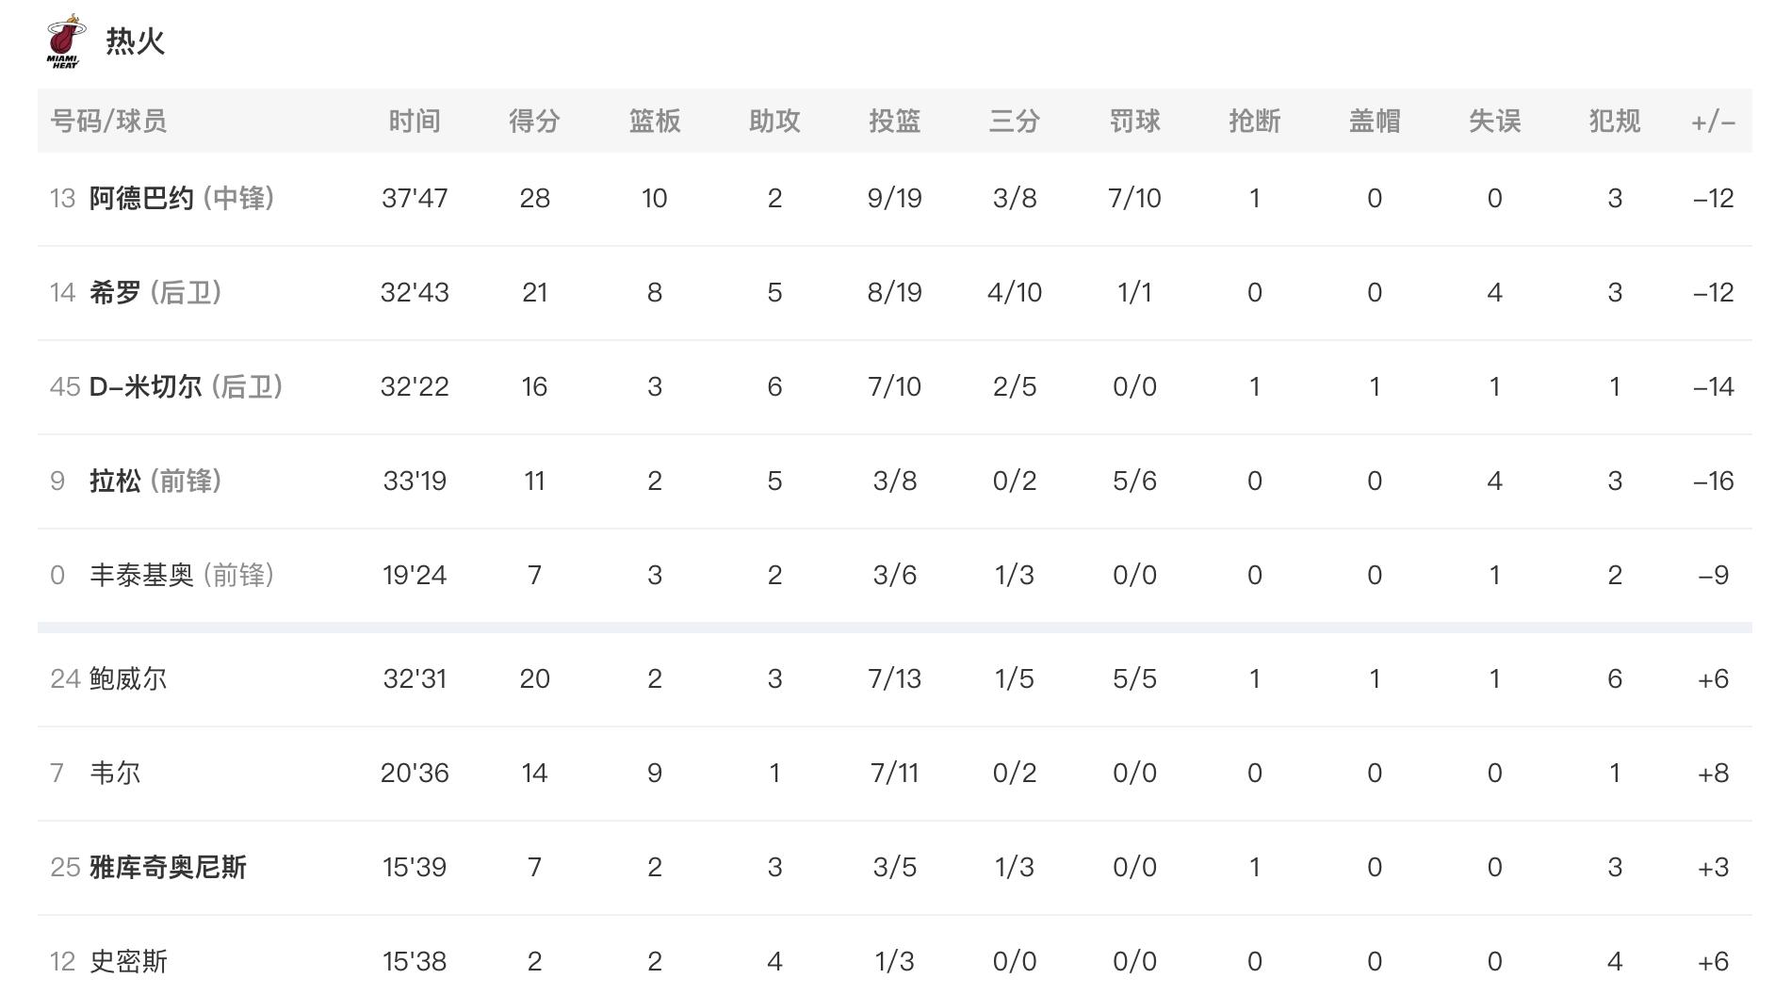Screen dimensions: 1775x995
Task: Open bench player 鲍威尔 details
Action: (x=128, y=679)
